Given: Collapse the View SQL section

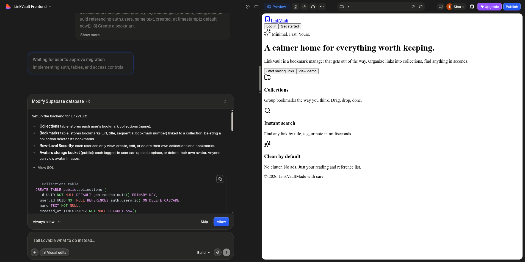Looking at the screenshot, I should 43,167.
